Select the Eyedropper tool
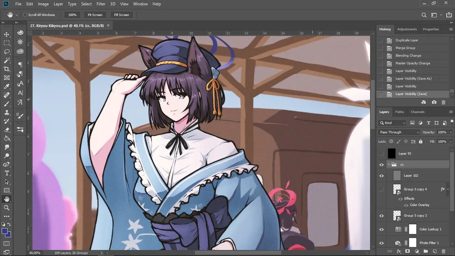 click(x=7, y=86)
